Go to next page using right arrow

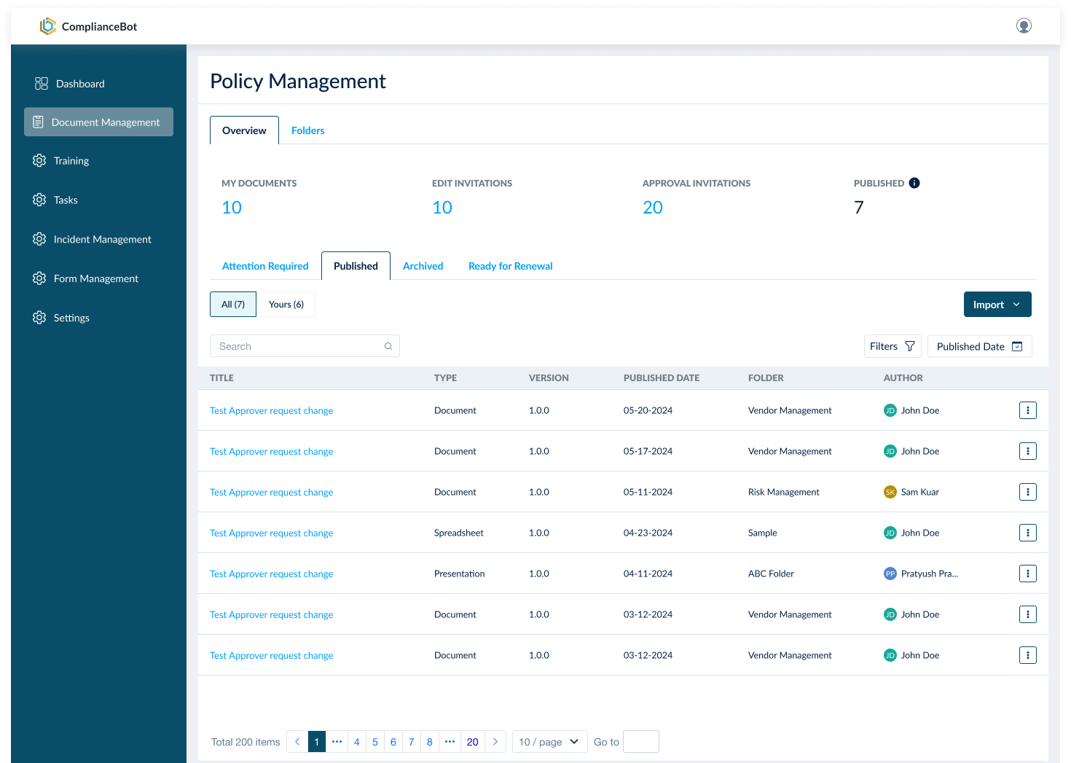click(495, 742)
